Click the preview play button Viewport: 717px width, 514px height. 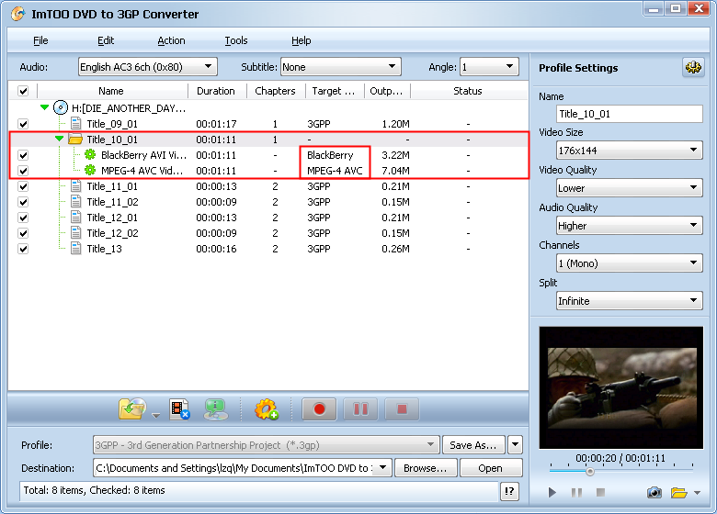click(x=552, y=493)
